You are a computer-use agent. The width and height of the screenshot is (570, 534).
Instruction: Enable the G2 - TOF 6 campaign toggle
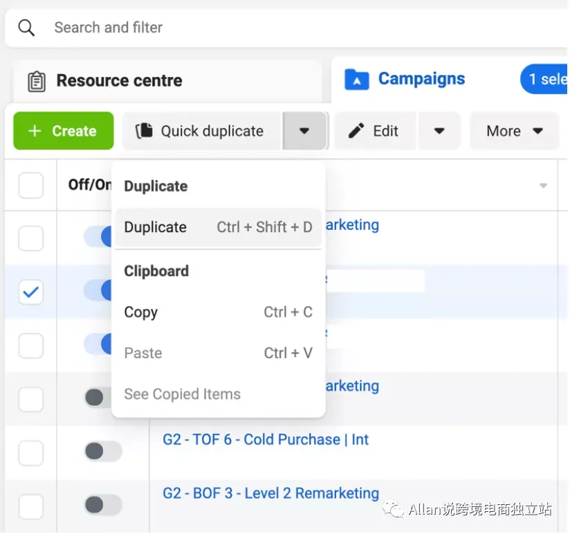(x=102, y=452)
